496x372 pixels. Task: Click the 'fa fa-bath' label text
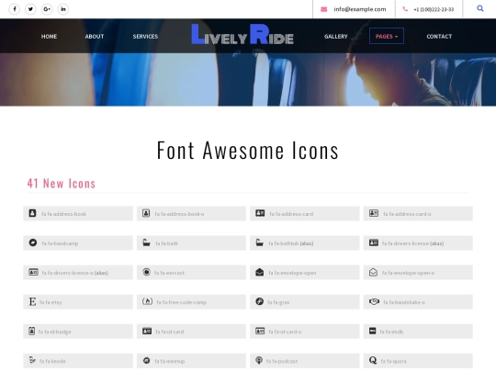[166, 243]
